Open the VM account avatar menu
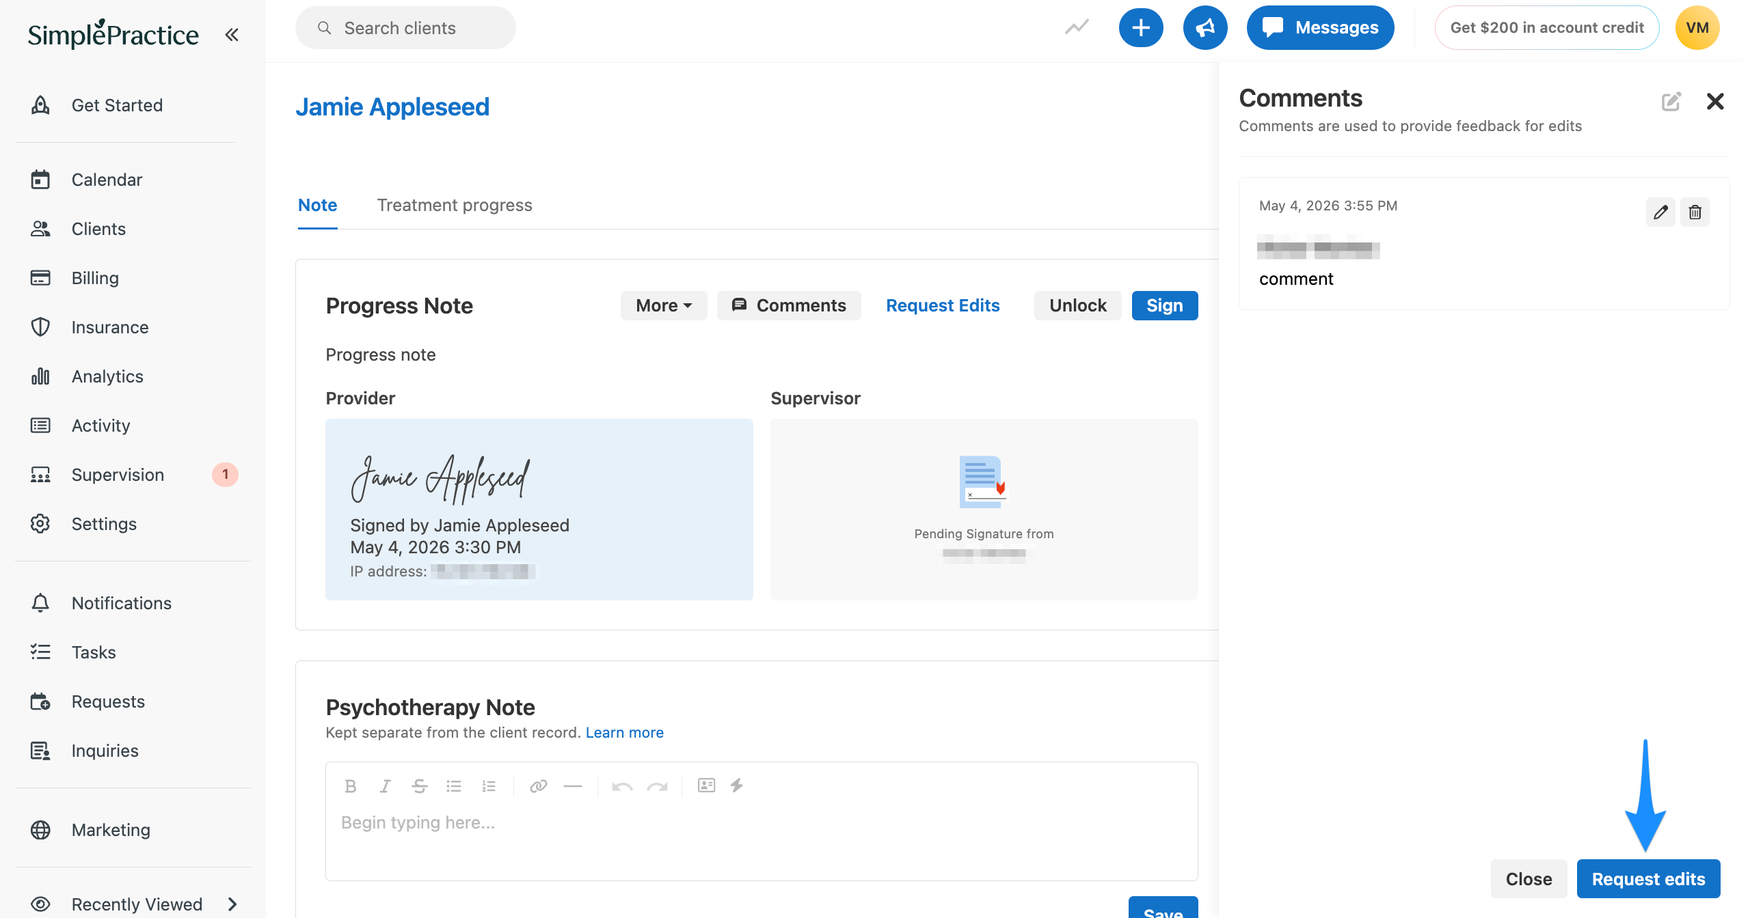The image size is (1750, 918). (x=1697, y=28)
